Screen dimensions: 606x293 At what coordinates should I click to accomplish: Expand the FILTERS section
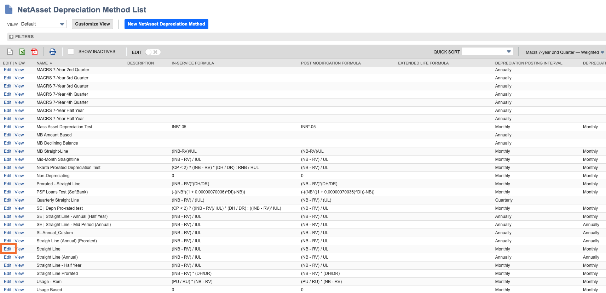(24, 37)
